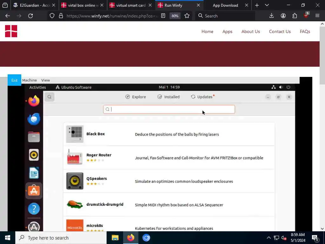This screenshot has height=244, width=325.
Task: Click Ubuntu Activities button
Action: [x=37, y=87]
